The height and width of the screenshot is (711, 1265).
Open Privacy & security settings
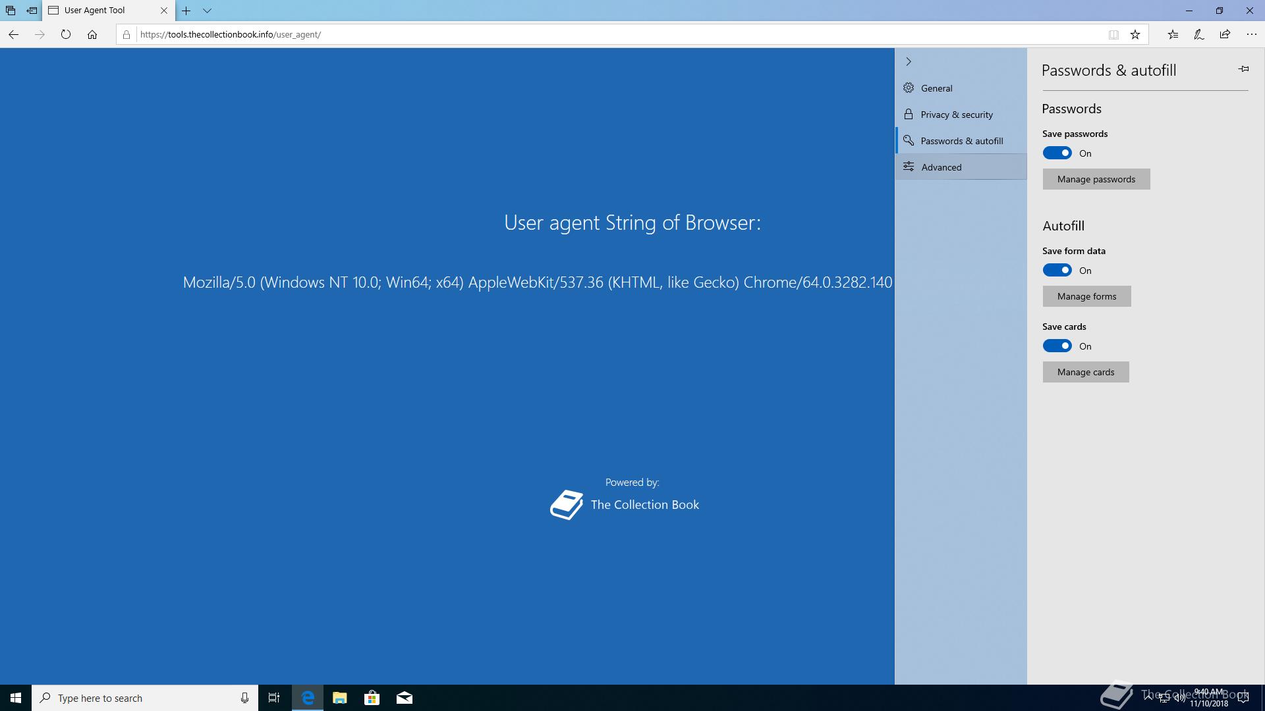[x=961, y=115]
